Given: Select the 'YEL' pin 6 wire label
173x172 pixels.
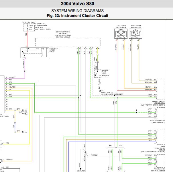Looking at the screenshot, I should click(x=10, y=89).
